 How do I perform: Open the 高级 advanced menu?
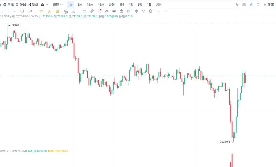click(x=9, y=4)
